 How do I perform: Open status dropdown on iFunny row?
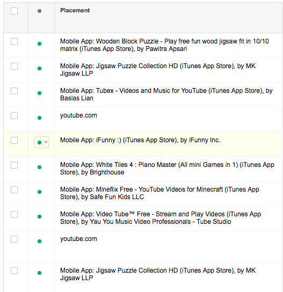click(x=41, y=142)
